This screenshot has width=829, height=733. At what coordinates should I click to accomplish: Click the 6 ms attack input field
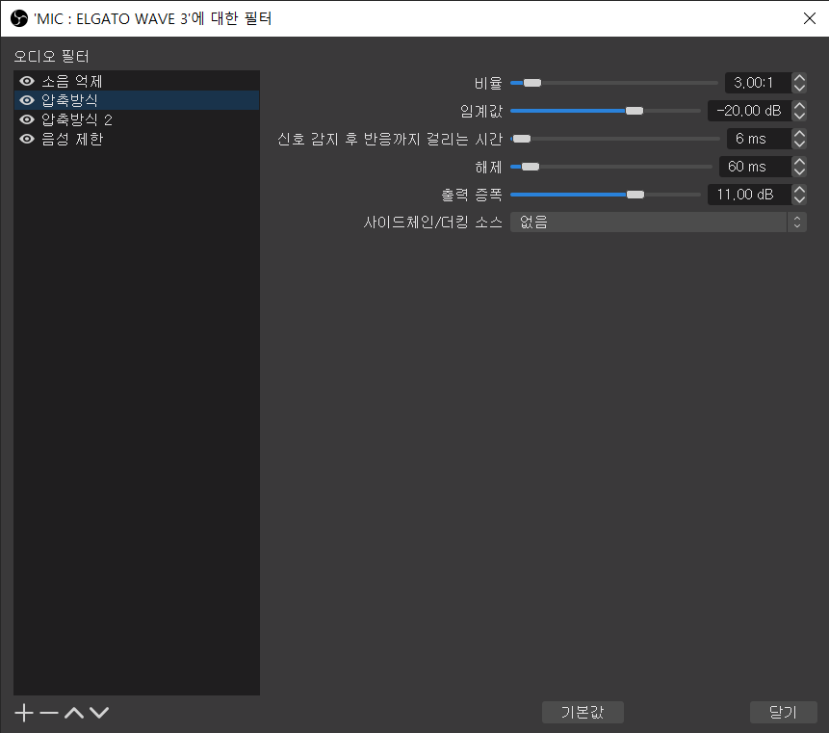tap(760, 139)
